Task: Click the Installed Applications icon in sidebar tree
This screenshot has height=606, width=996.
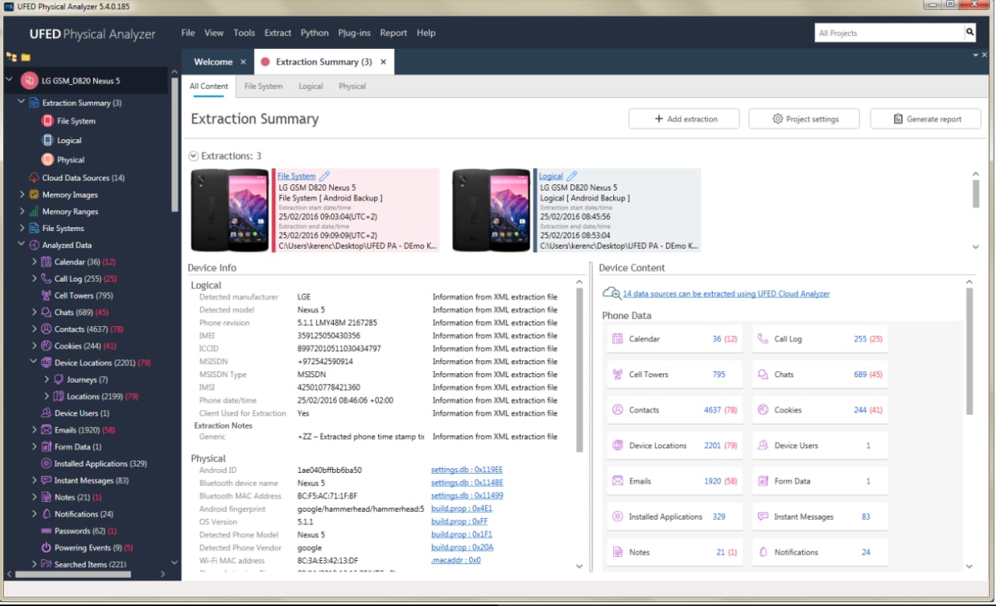Action: pyautogui.click(x=47, y=464)
